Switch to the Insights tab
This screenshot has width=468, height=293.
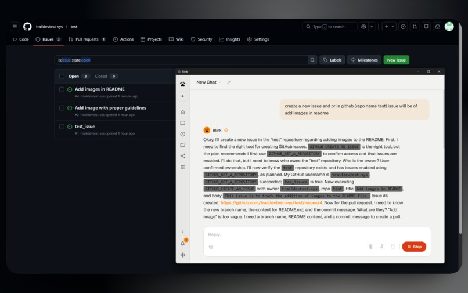click(229, 39)
